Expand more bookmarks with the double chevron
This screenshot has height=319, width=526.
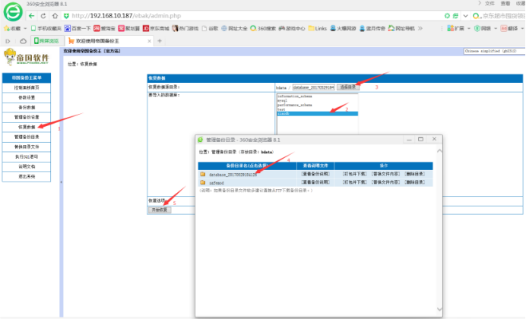(420, 29)
